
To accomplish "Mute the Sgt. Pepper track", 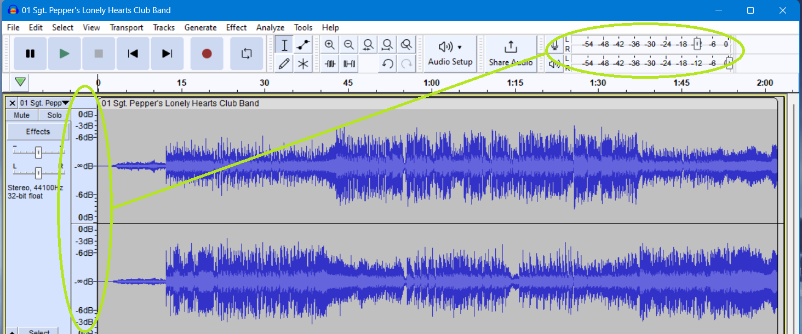I will (21, 115).
